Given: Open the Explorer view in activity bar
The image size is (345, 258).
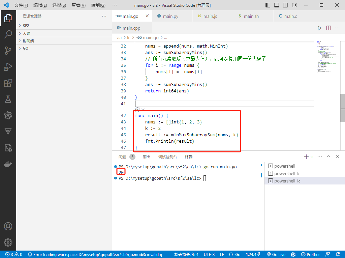Looking at the screenshot, I should click(8, 18).
